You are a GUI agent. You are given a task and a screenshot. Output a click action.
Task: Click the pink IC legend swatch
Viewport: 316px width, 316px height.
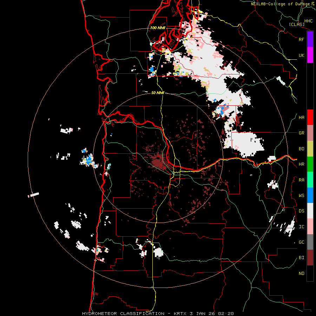click(310, 226)
